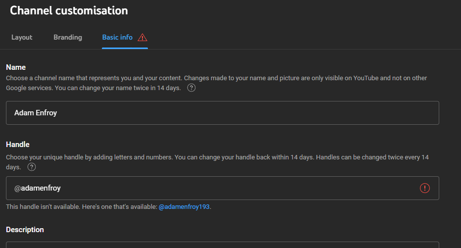Click the red error icon in handle field
Screen dimensions: 461x248
coord(425,188)
